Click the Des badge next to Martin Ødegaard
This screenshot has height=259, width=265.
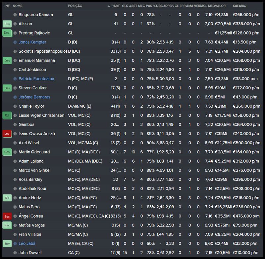coord(7,152)
